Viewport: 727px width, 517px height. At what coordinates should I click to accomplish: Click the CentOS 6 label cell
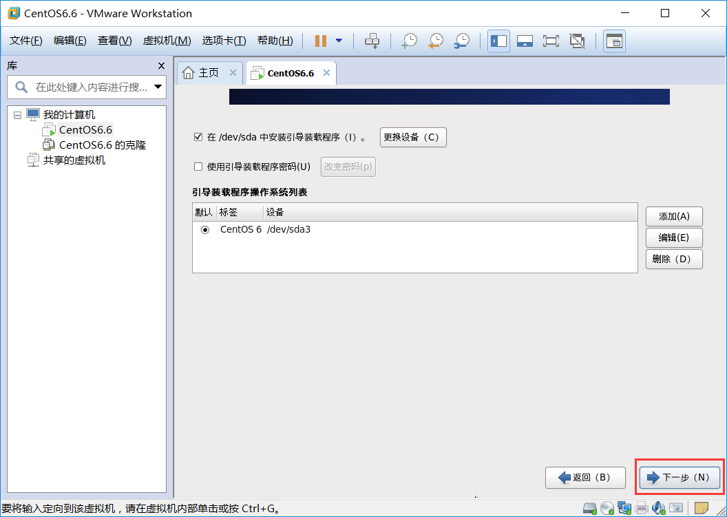click(241, 229)
